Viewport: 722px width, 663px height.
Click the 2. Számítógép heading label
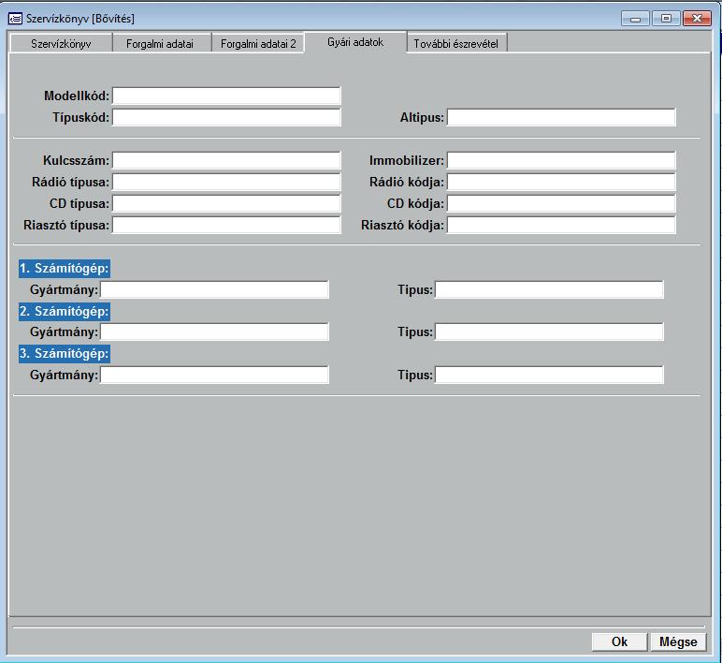[65, 311]
